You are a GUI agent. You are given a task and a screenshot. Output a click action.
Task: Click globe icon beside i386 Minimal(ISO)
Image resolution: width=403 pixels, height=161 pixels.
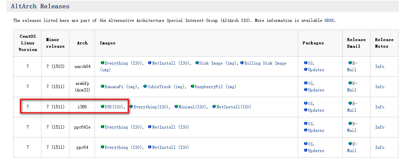(x=176, y=107)
